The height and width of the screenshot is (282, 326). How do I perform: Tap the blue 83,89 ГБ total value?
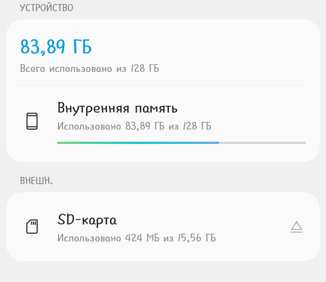click(x=56, y=47)
